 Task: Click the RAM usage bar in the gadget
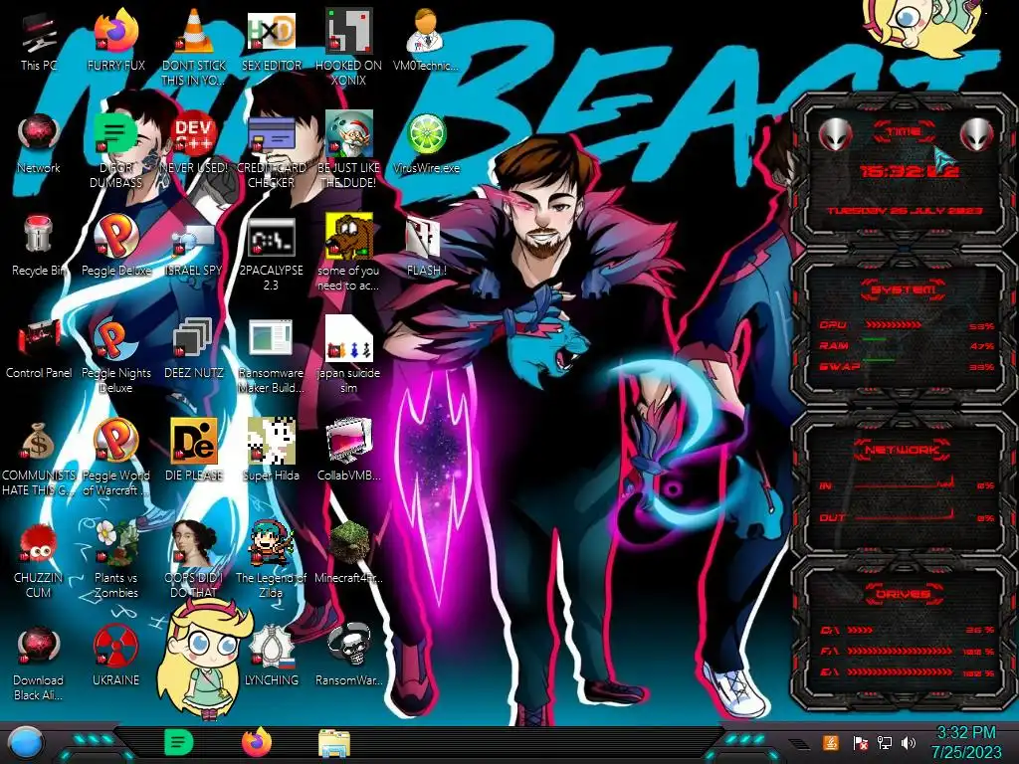(875, 340)
